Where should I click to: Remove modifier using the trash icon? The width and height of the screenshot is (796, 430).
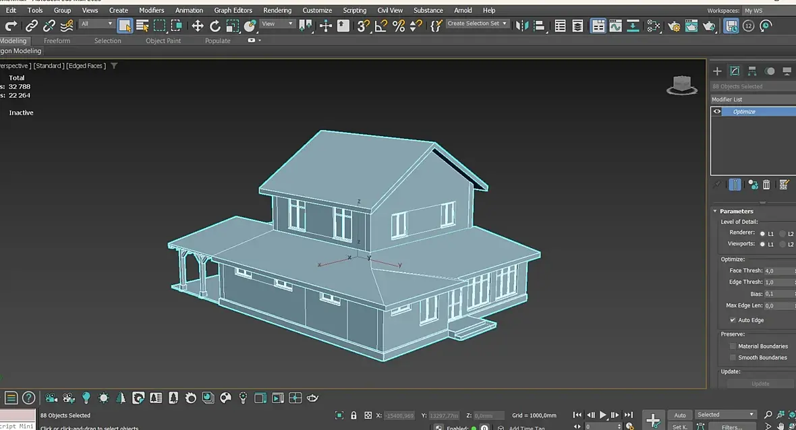766,185
